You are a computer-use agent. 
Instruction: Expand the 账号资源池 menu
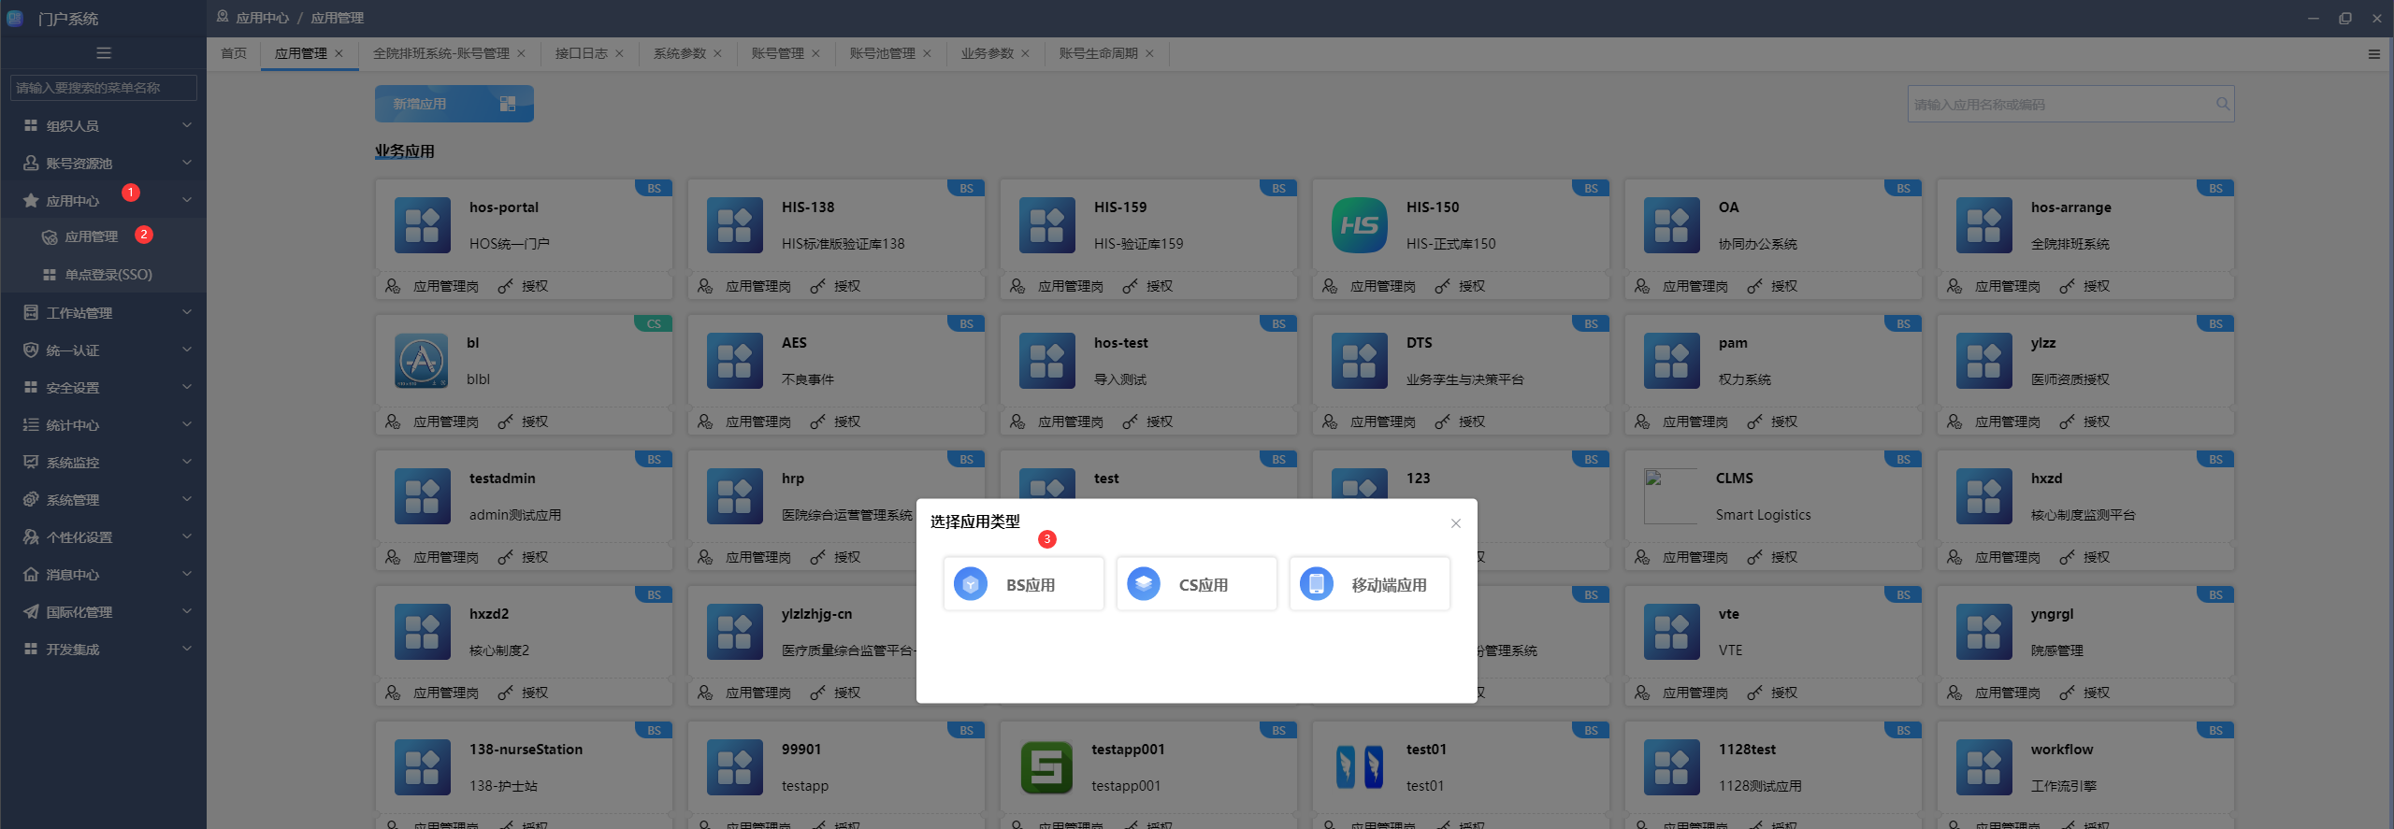(104, 163)
